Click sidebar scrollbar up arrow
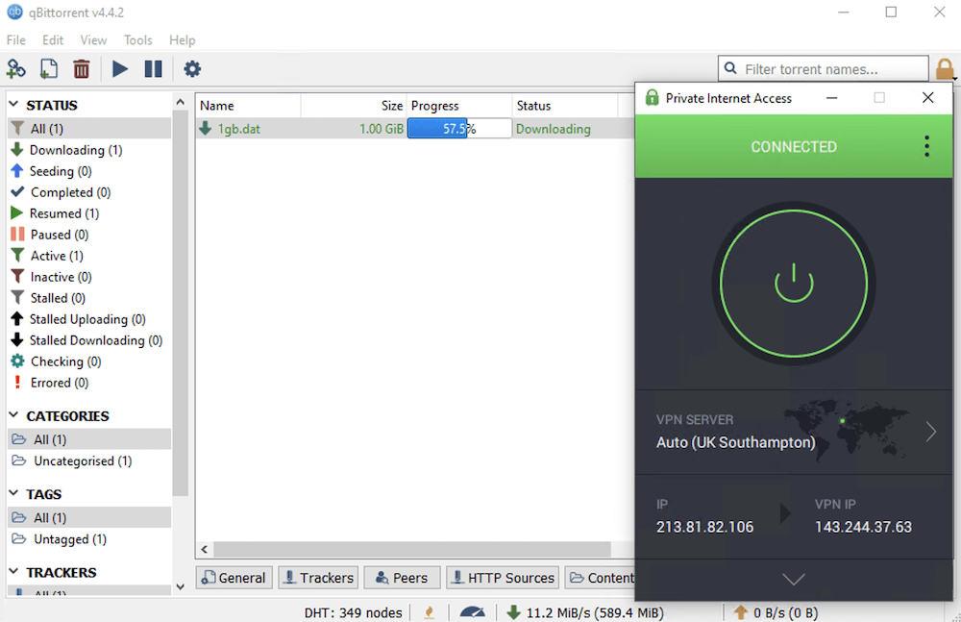Viewport: 961px width, 622px height. pos(181,102)
